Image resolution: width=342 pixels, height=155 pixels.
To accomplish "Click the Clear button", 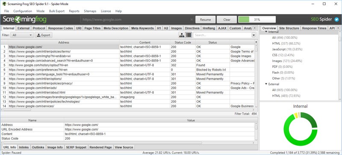I will [227, 20].
